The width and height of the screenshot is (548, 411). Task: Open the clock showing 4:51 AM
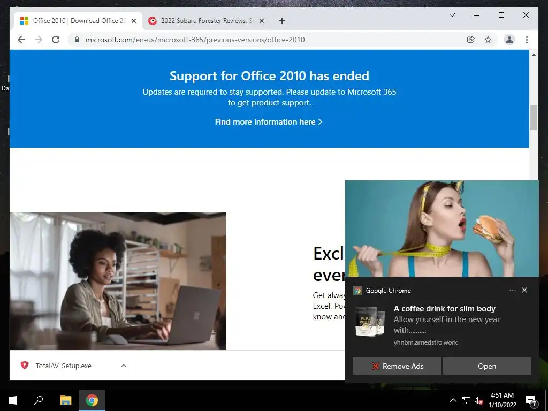click(x=502, y=400)
